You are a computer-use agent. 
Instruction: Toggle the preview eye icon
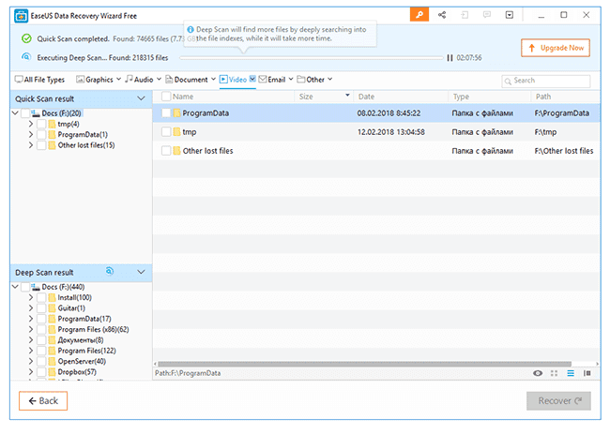point(538,373)
